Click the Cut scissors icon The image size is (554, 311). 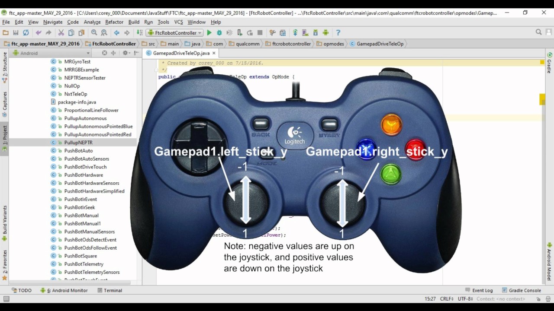61,33
